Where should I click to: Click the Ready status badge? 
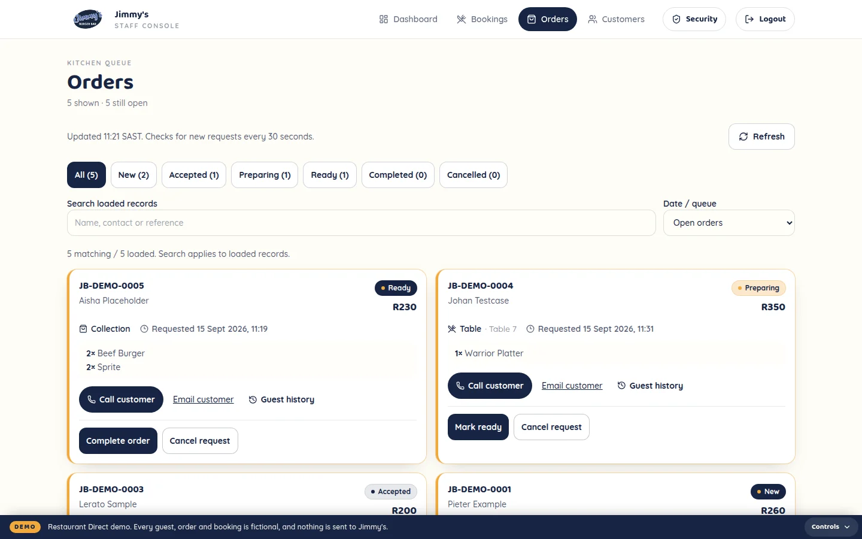(396, 288)
